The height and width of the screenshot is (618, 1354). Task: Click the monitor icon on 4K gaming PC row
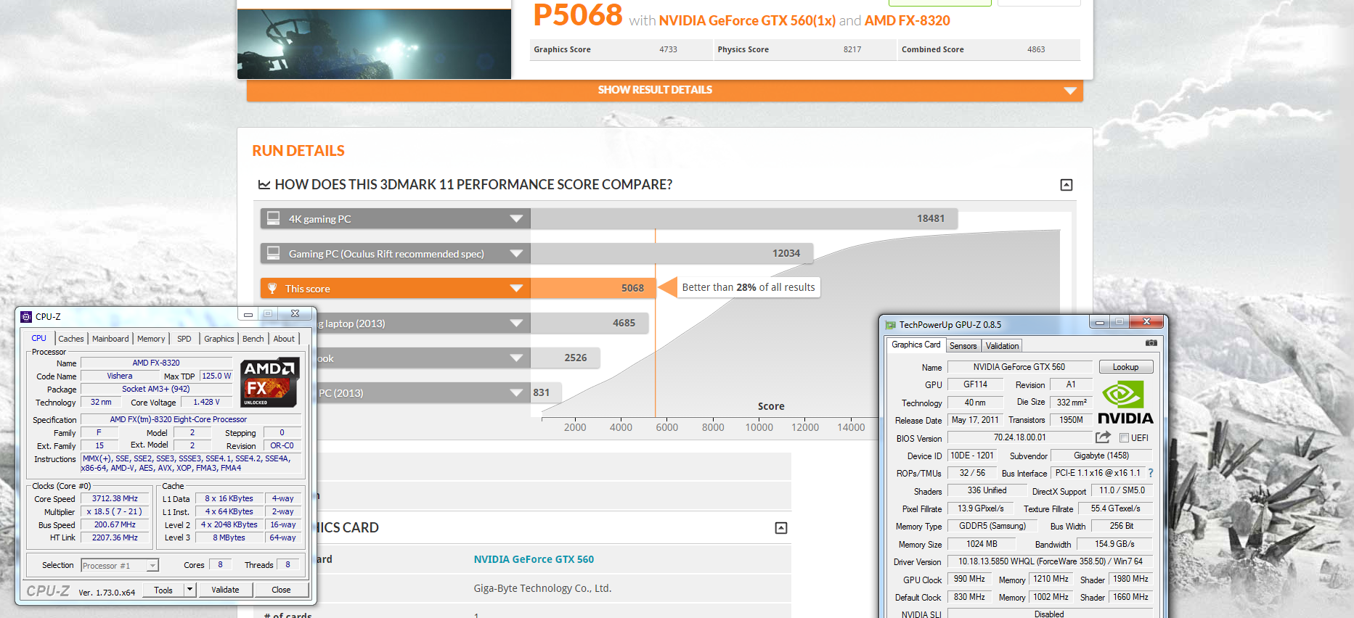(x=274, y=218)
